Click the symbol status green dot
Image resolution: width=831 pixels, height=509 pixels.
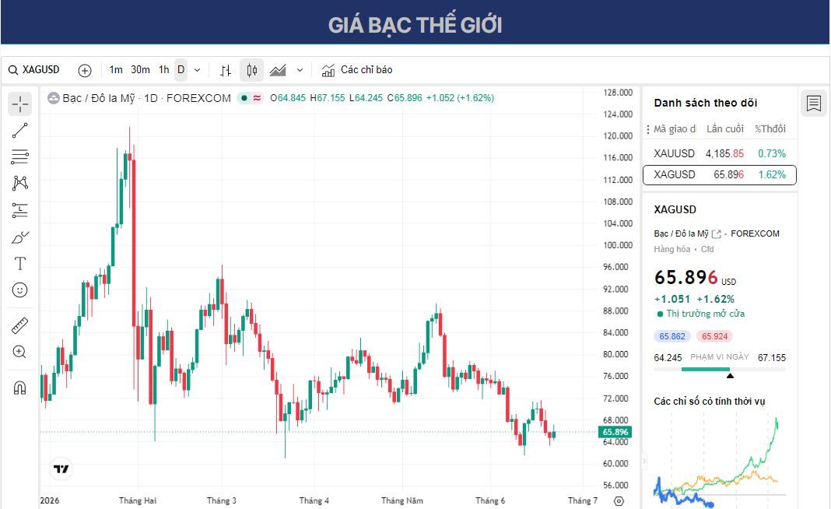coord(244,98)
